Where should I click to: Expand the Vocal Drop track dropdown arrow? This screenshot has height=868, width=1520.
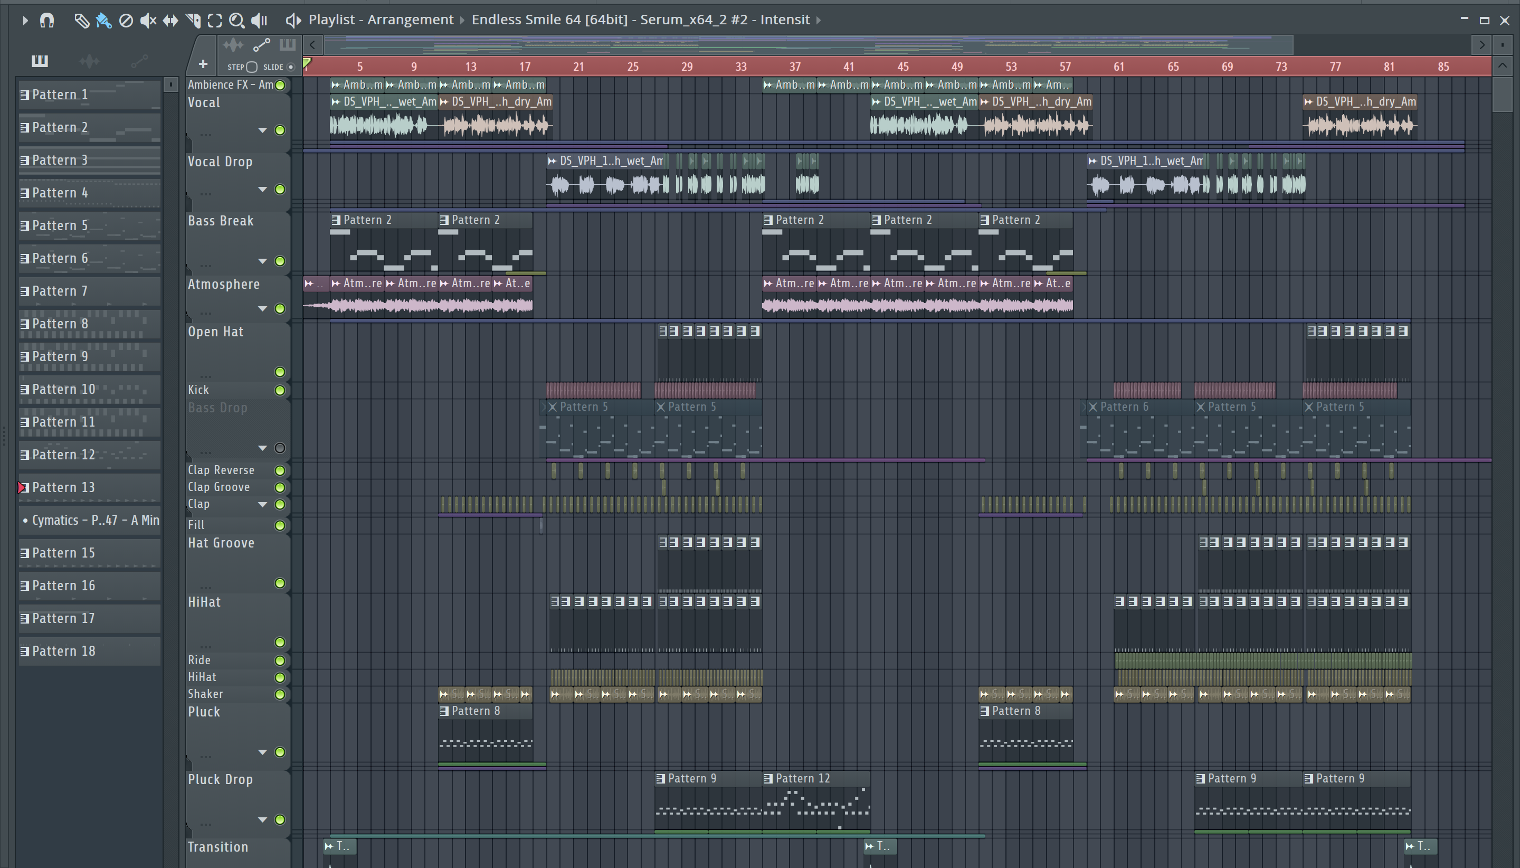pos(262,190)
